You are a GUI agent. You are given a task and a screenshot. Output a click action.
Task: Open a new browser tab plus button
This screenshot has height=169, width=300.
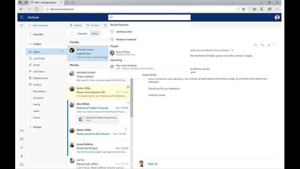(x=67, y=2)
